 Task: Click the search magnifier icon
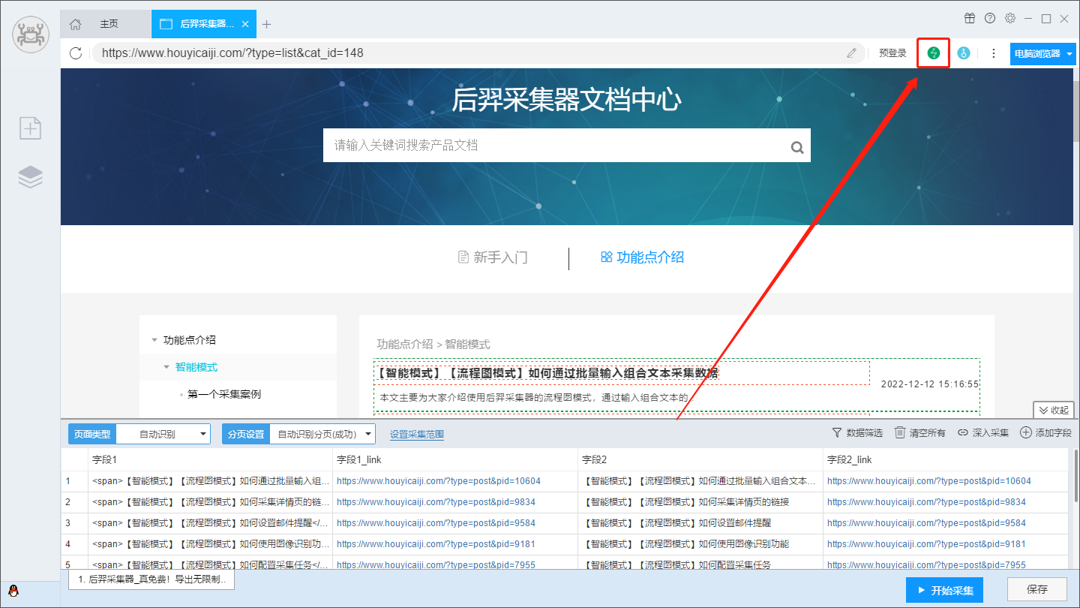(x=797, y=147)
